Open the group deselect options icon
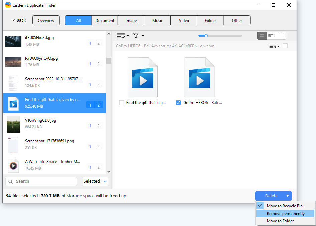Viewport: 316px width, 226px height. (x=274, y=46)
